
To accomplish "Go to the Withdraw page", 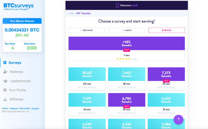I will 17,99.
